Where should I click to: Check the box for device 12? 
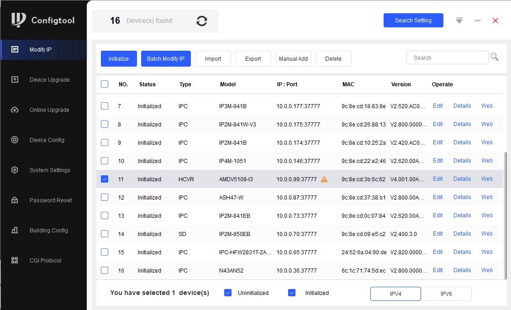click(105, 197)
